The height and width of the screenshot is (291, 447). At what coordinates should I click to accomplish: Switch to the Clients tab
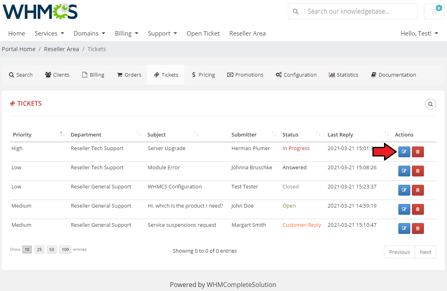(57, 75)
